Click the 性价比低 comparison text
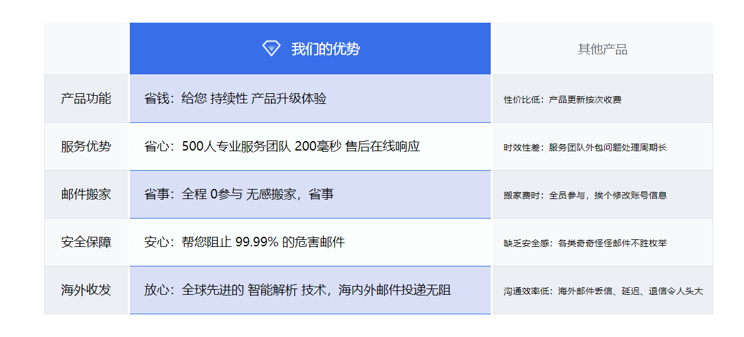This screenshot has width=744, height=337. [x=563, y=100]
